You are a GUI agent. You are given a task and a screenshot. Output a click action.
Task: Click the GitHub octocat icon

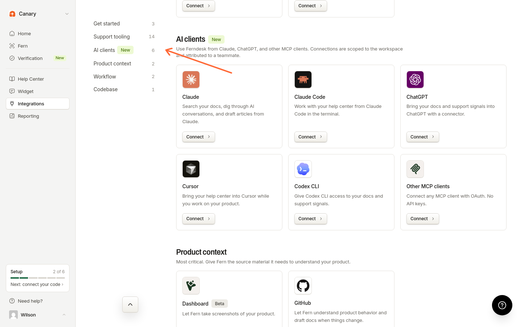(303, 286)
